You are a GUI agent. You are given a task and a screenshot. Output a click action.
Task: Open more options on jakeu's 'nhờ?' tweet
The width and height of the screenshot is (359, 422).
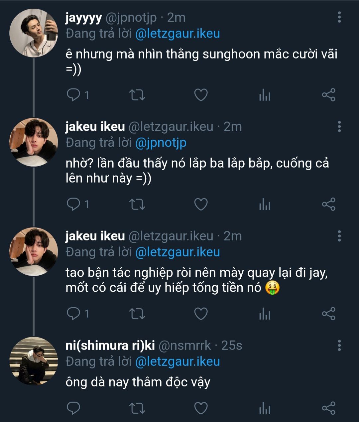coord(339,127)
